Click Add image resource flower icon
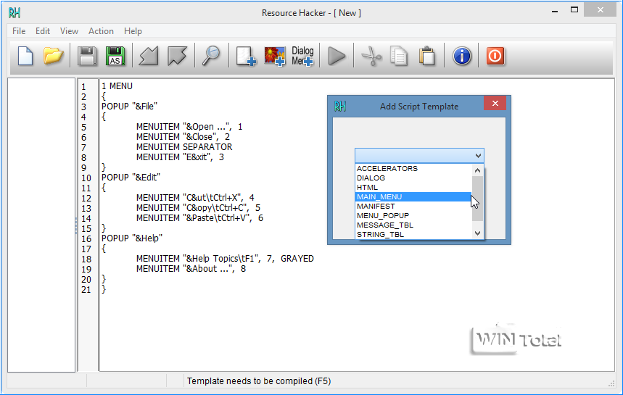This screenshot has height=395, width=623. [x=275, y=56]
